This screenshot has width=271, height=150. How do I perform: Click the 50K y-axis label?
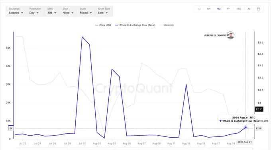point(8,48)
